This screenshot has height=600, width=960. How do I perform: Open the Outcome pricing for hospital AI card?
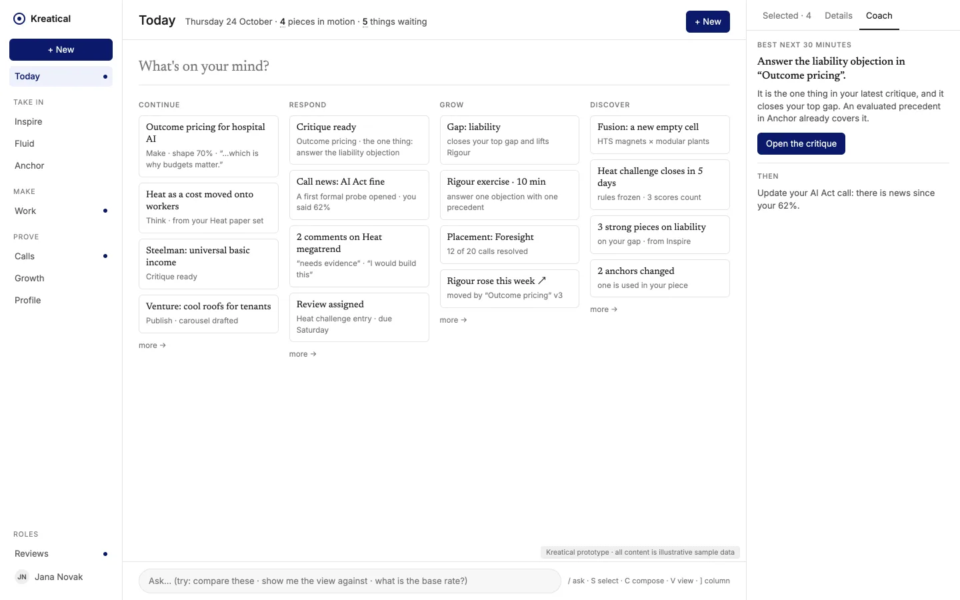pos(209,146)
